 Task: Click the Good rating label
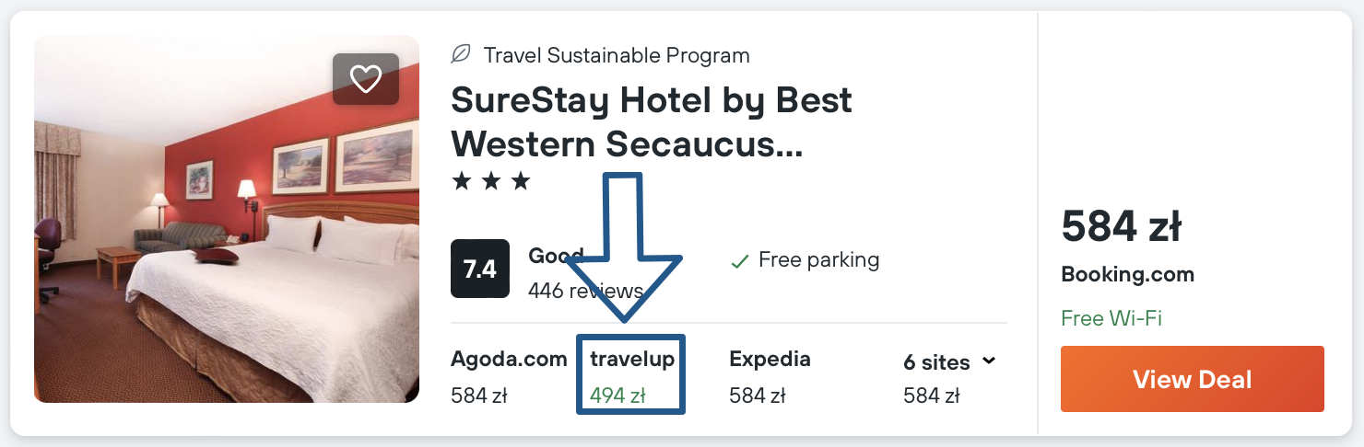[x=556, y=255]
